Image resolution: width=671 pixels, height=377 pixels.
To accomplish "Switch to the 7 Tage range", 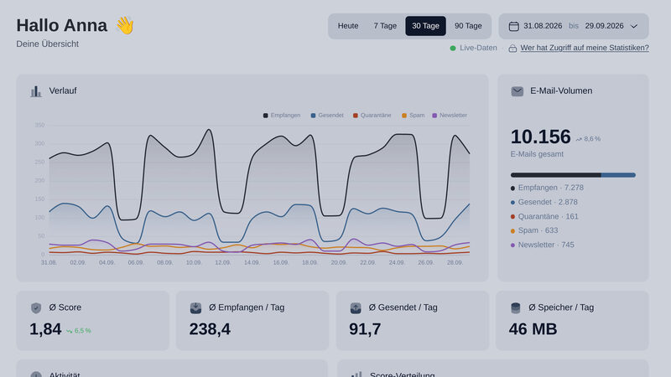I will 385,26.
